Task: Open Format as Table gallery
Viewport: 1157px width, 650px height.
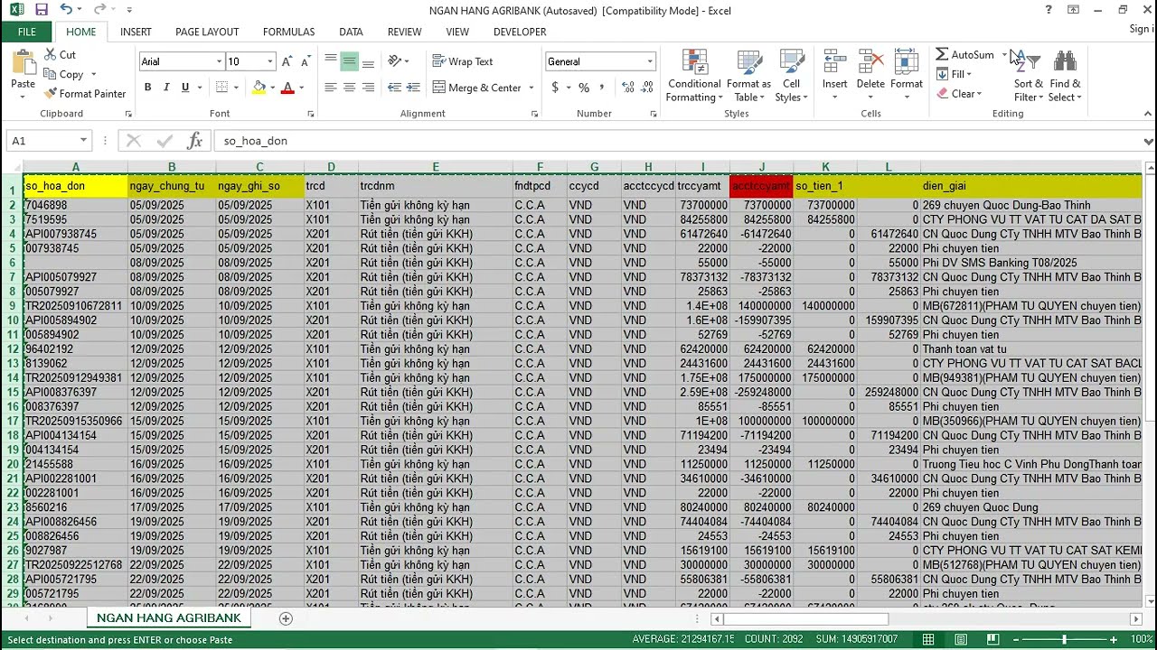Action: [748, 77]
